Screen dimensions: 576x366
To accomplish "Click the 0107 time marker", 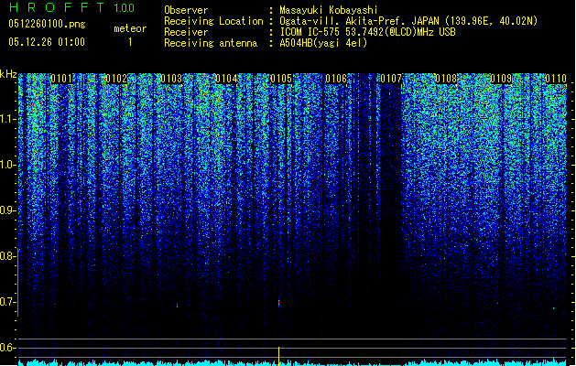I will [x=391, y=79].
